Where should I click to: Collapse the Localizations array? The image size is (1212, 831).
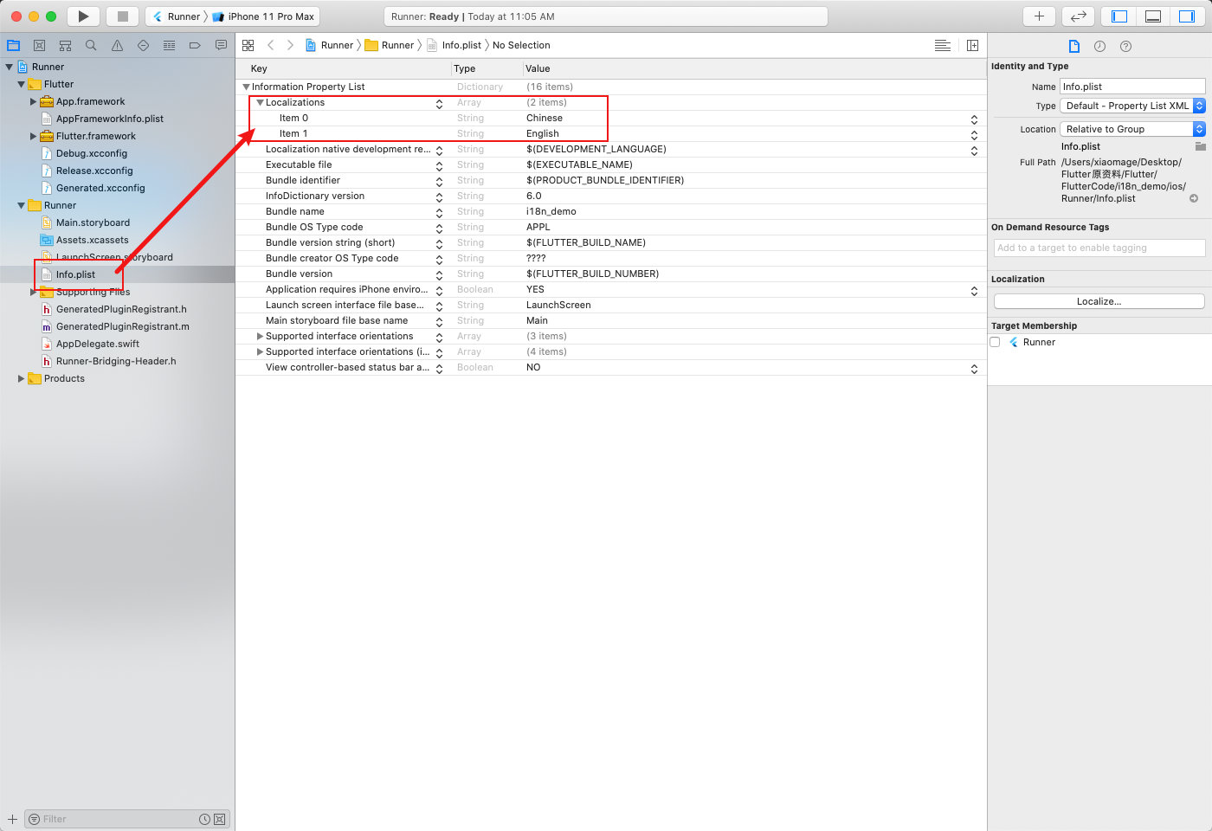tap(260, 102)
